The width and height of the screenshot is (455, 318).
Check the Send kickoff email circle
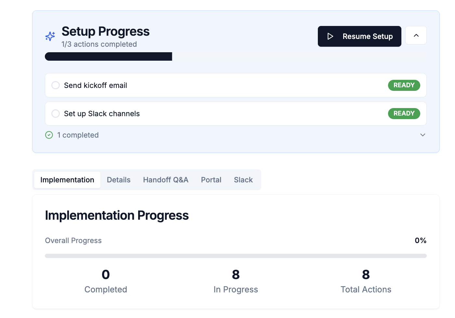[x=56, y=85]
